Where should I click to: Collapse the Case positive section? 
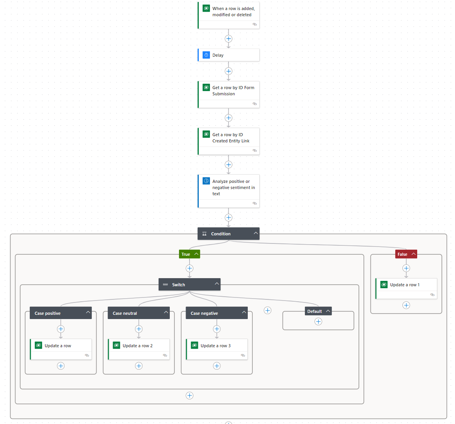pos(88,313)
